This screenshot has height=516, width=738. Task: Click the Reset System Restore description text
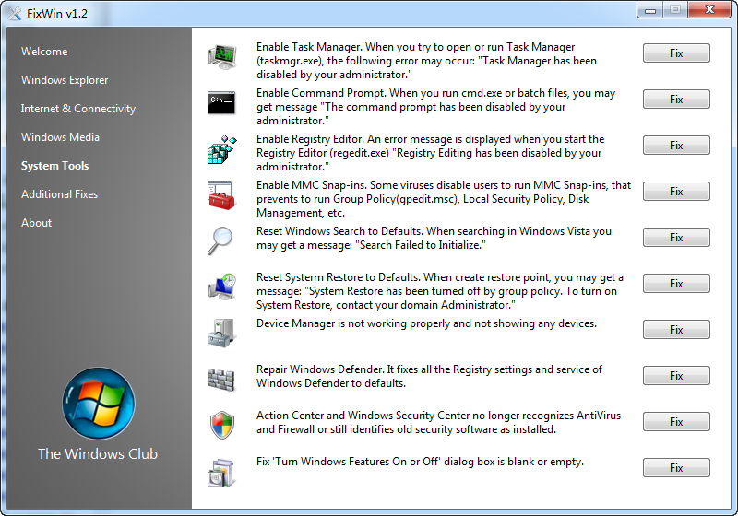point(440,291)
